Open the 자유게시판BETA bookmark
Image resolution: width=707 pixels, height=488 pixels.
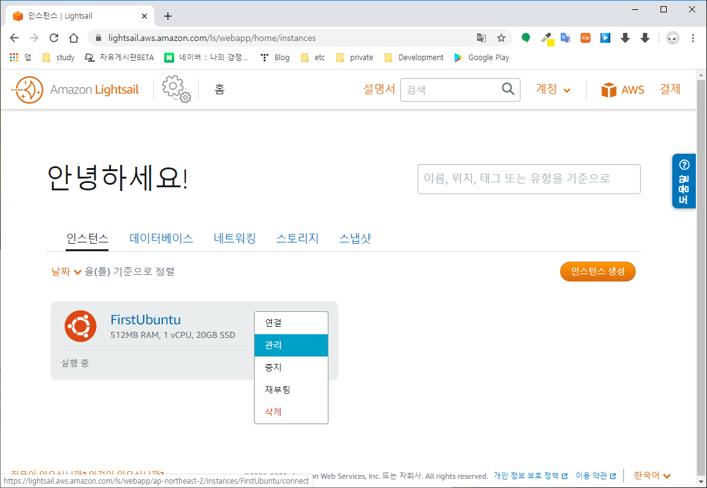(120, 57)
